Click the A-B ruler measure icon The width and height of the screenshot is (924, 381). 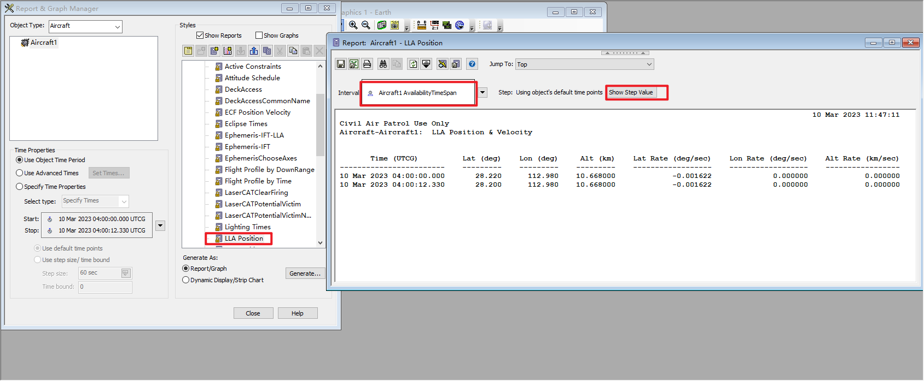tap(422, 25)
